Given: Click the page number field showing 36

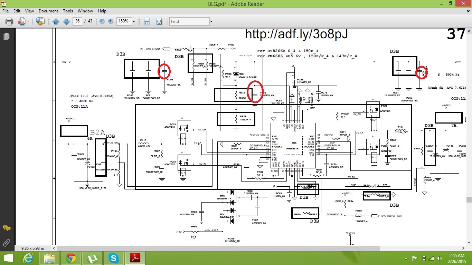Looking at the screenshot, I should click(x=77, y=21).
